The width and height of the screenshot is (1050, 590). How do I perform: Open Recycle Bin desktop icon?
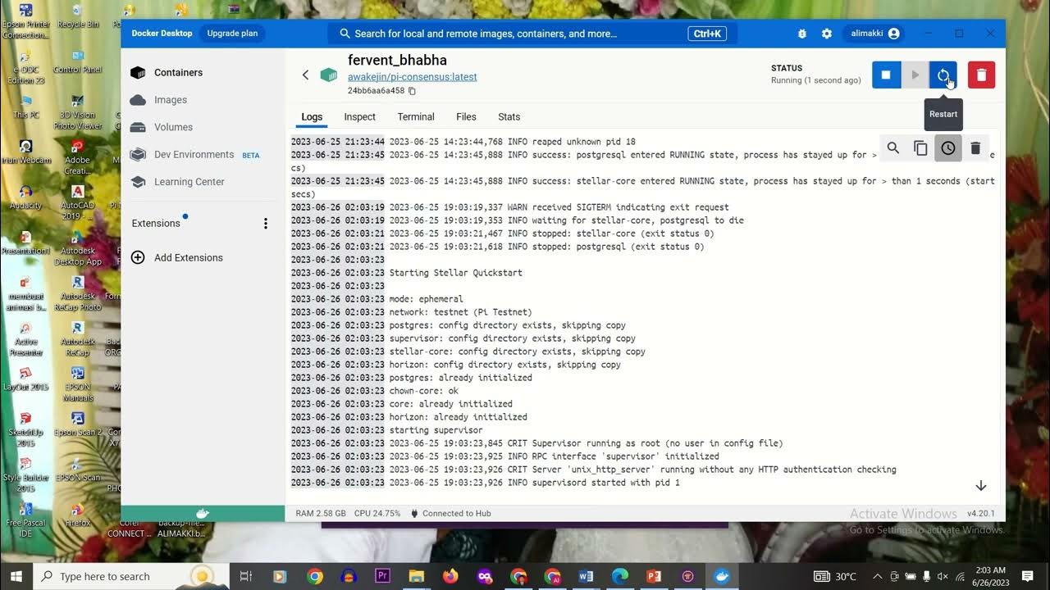78,16
